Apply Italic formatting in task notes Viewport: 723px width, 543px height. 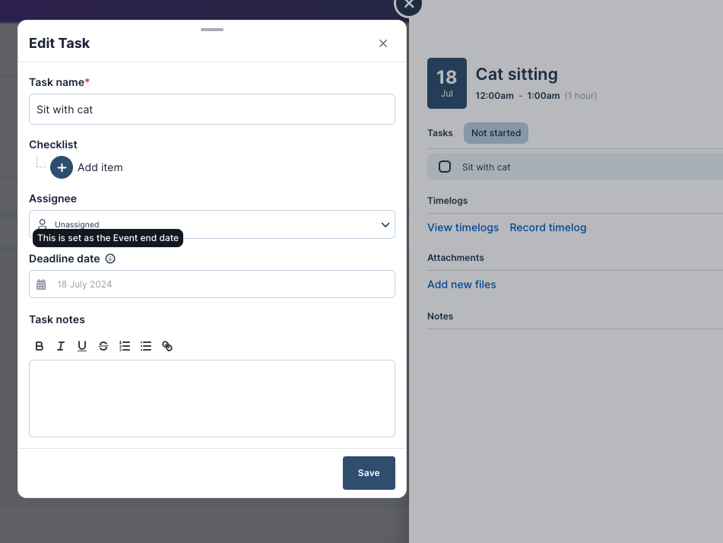tap(61, 346)
